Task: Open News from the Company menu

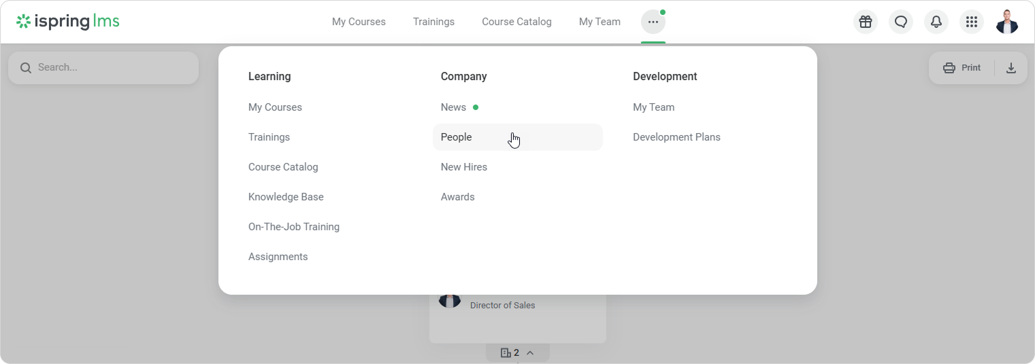Action: click(453, 107)
